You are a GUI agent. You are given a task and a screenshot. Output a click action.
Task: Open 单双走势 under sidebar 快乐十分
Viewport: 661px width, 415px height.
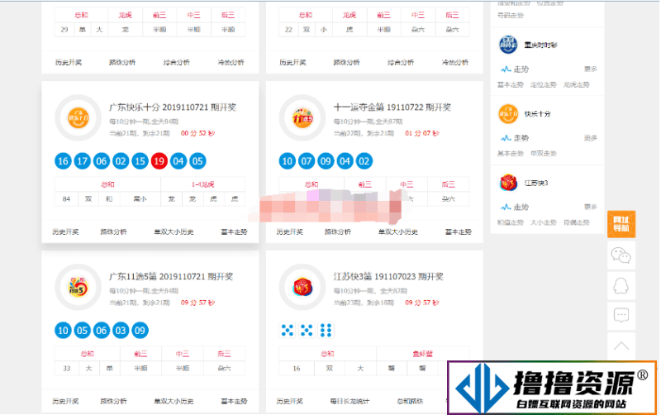[544, 154]
